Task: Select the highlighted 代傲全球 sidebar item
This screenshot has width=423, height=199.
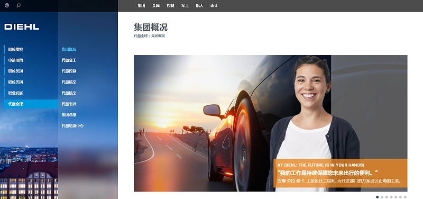Action: point(31,104)
